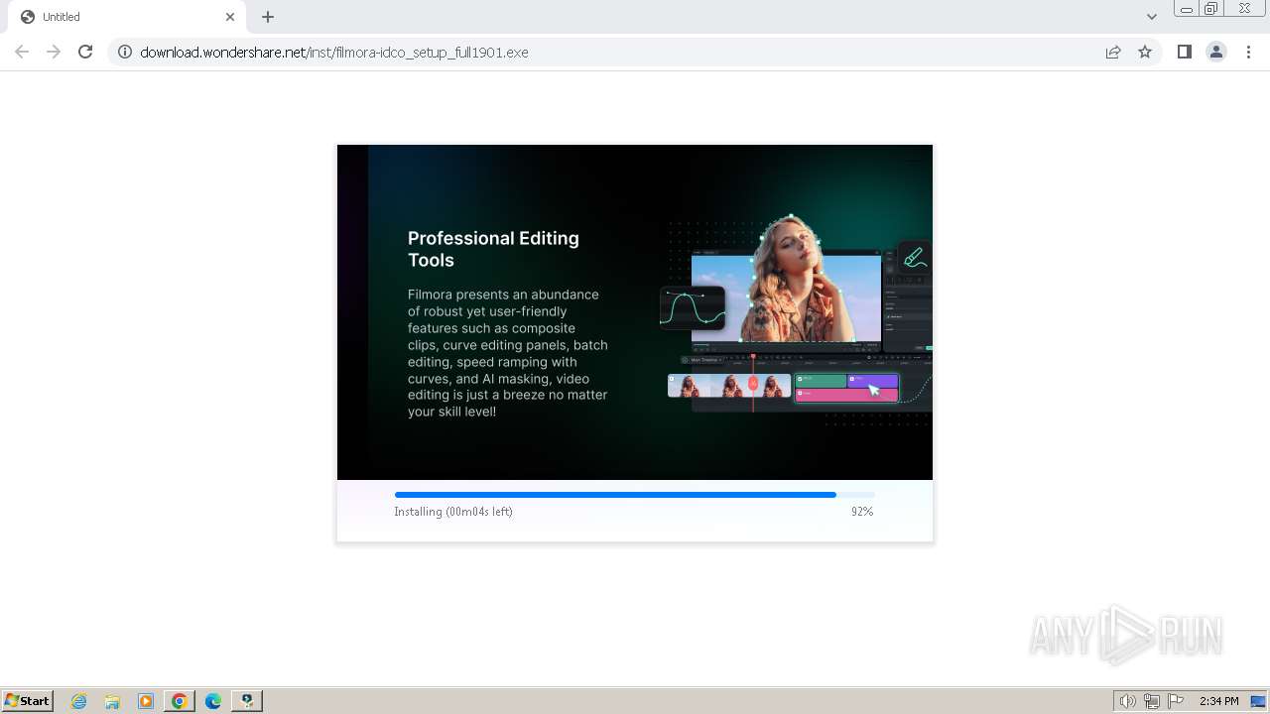Open Microsoft Edge from taskbar
This screenshot has height=714, width=1270.
tap(213, 701)
